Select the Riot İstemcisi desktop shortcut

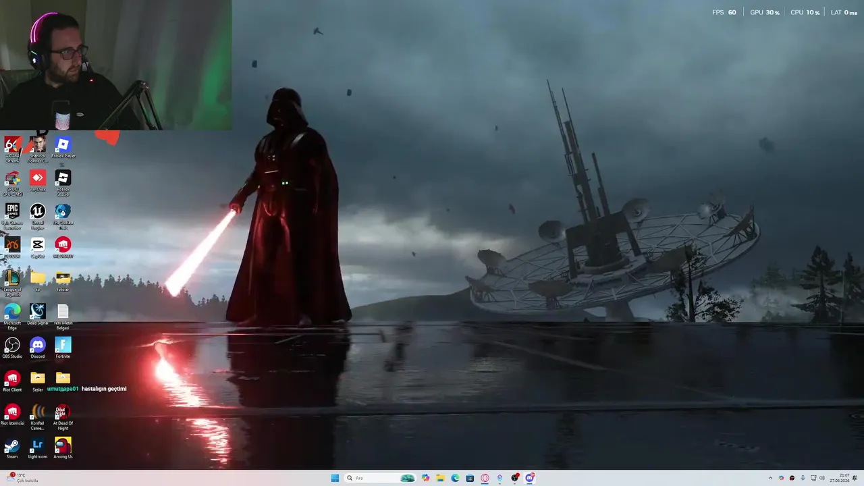point(12,415)
